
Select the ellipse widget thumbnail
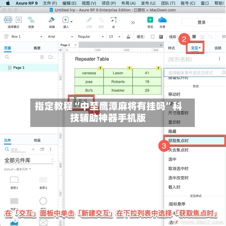43,201
